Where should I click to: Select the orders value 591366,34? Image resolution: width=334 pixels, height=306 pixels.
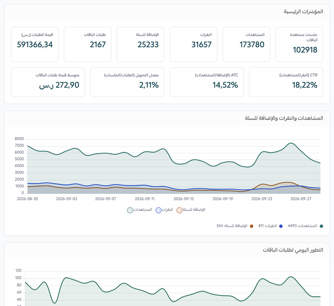35,45
